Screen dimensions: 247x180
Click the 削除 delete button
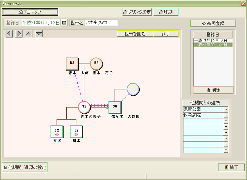213,90
